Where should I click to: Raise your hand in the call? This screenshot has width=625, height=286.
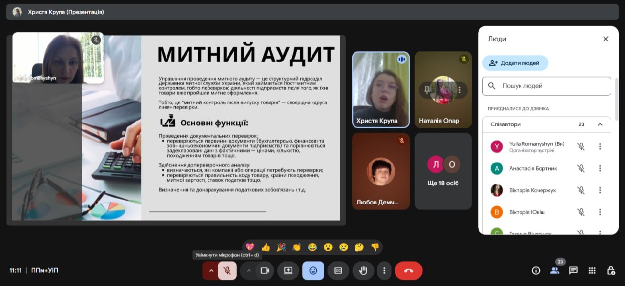363,270
